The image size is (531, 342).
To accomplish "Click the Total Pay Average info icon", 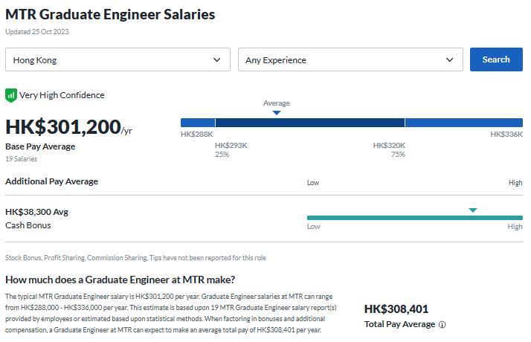I will [442, 324].
